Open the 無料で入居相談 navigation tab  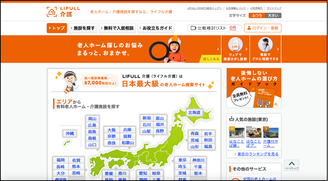(x=117, y=28)
